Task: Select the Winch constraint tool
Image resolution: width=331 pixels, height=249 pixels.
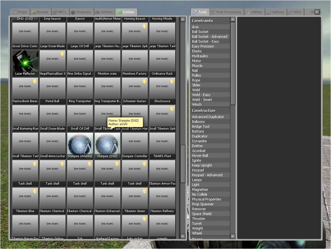Action: (x=210, y=105)
